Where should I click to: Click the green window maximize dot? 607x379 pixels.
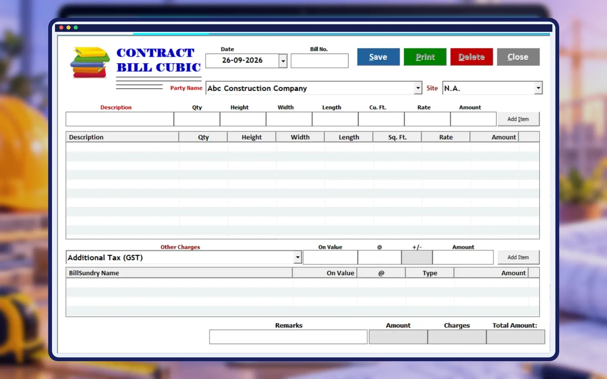pyautogui.click(x=76, y=28)
